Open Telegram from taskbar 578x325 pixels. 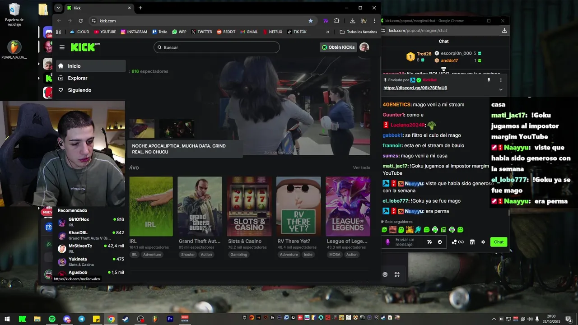[x=81, y=319]
